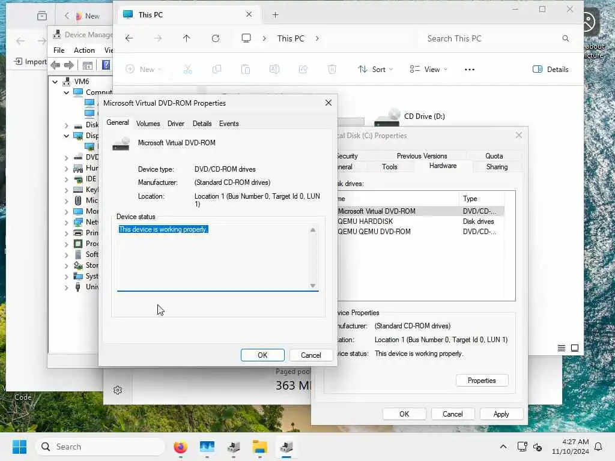Click Help icon in Device Manager toolbar
This screenshot has height=461, width=615.
click(106, 65)
